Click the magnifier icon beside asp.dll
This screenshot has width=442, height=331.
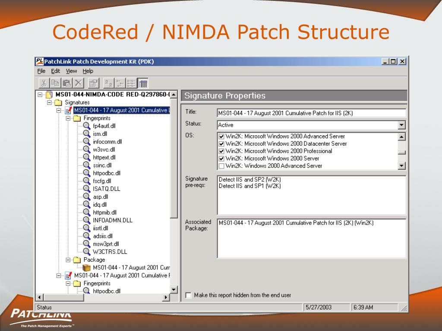click(86, 197)
